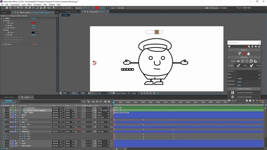
Task: Open the Effect menu
Action: tap(30, 5)
